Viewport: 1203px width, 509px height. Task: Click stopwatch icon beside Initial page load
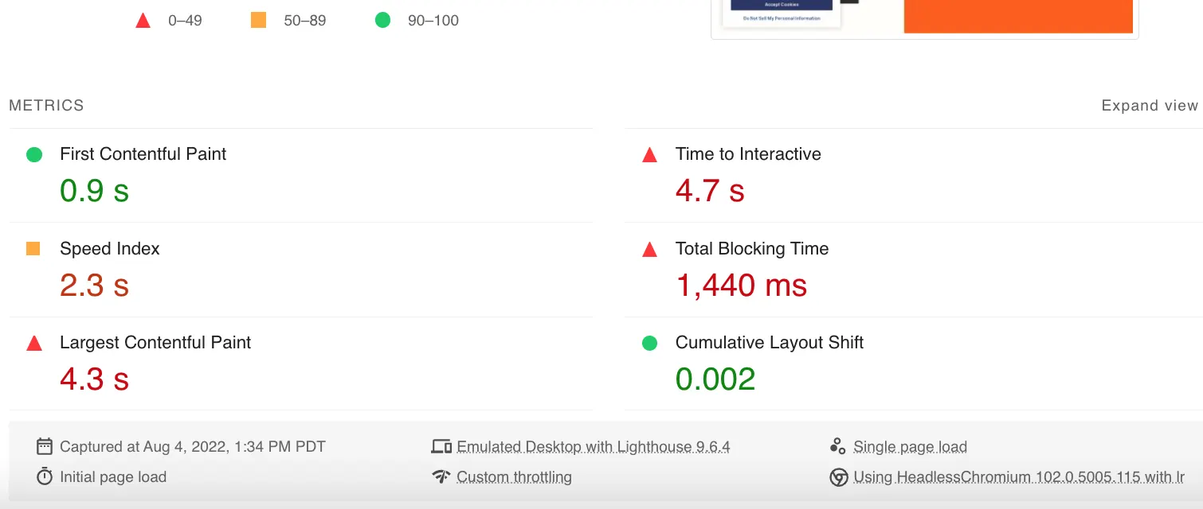click(x=45, y=476)
